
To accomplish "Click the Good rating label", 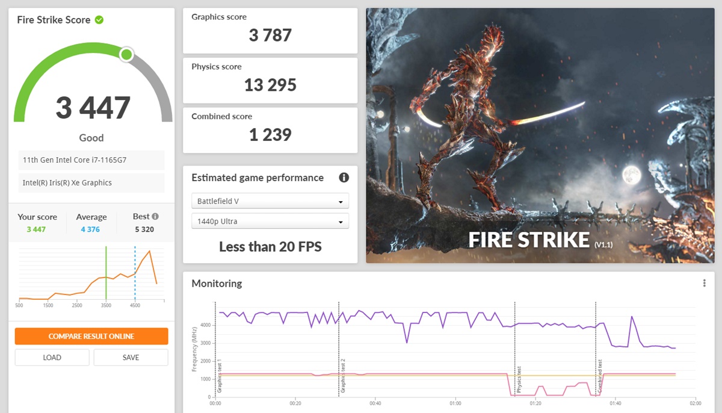I will pos(91,138).
